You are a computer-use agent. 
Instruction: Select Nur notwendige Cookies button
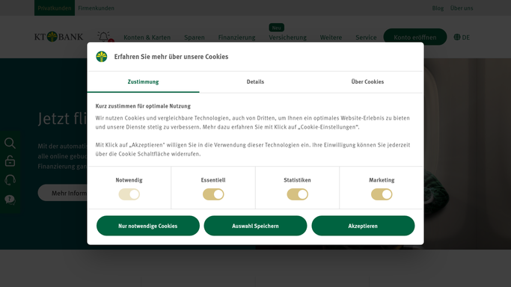pos(148,226)
